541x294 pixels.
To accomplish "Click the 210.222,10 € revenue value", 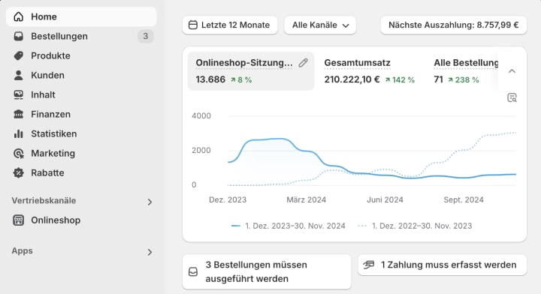I will [352, 79].
